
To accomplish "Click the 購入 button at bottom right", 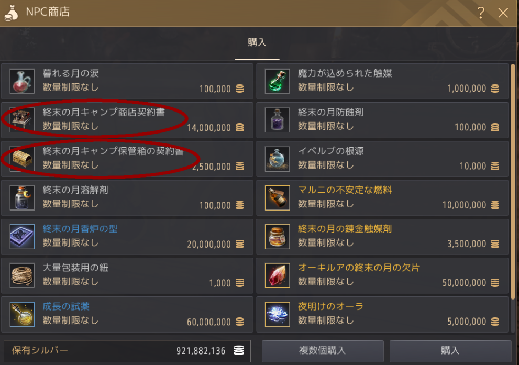I will pyautogui.click(x=450, y=350).
